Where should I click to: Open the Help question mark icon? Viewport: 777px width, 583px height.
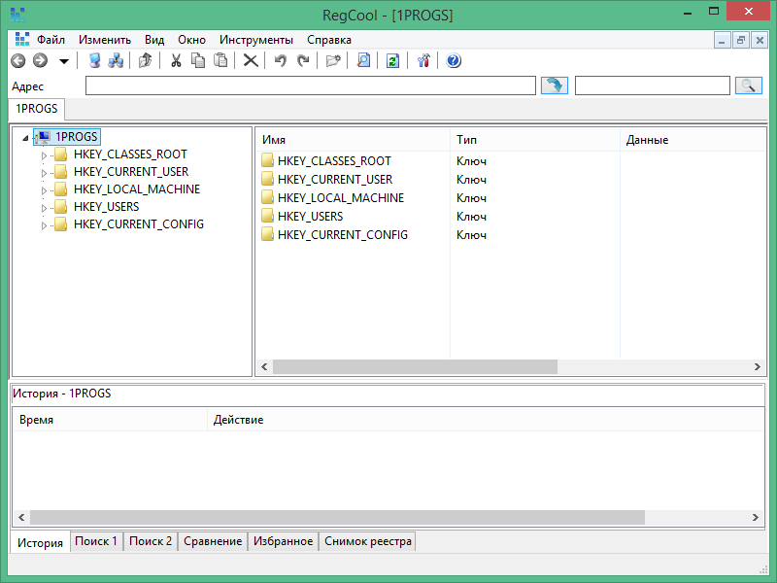coord(454,60)
